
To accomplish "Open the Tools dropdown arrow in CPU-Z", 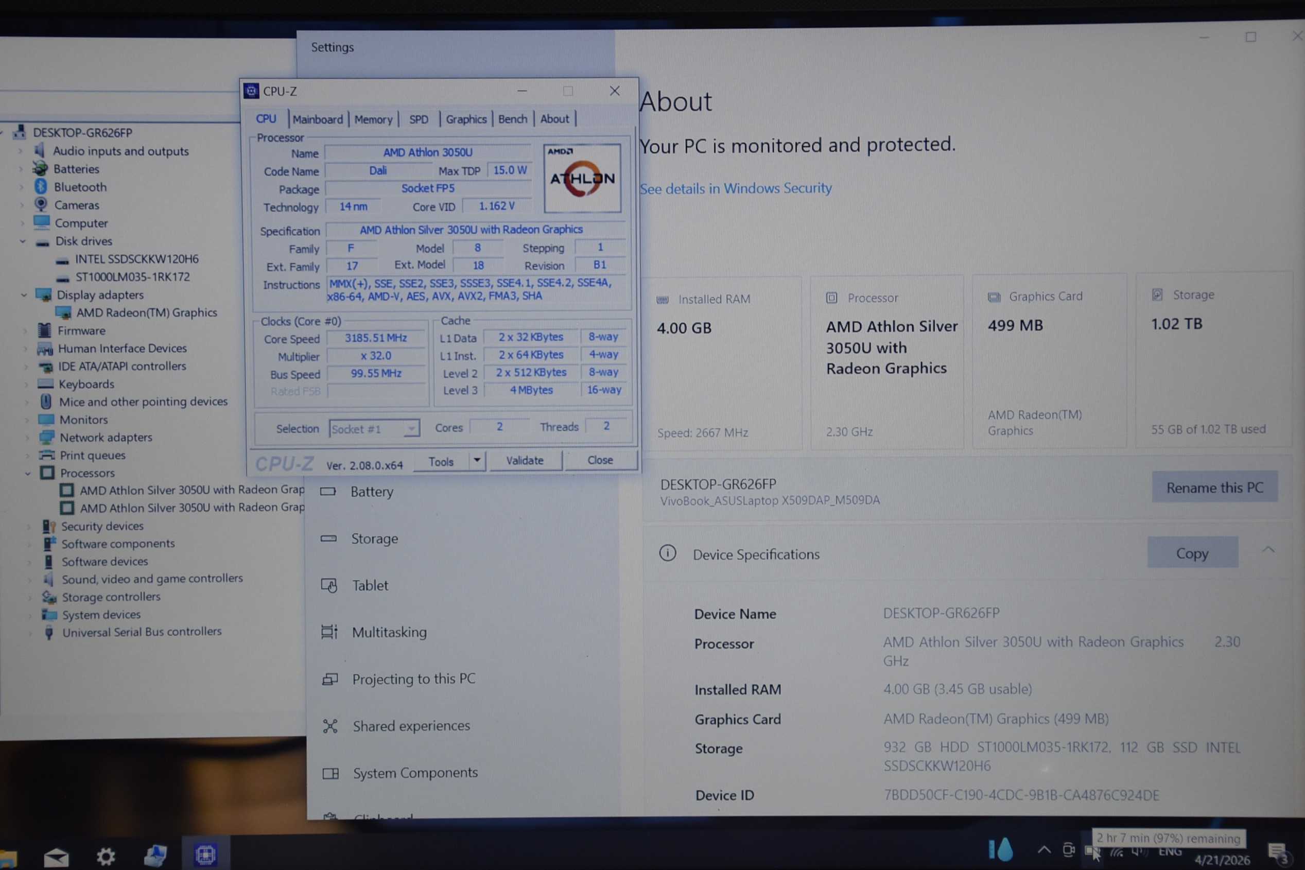I will point(477,461).
